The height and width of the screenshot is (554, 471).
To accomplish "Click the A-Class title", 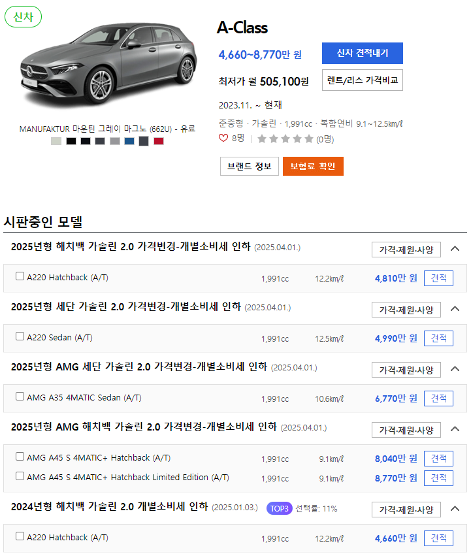I will pyautogui.click(x=242, y=27).
